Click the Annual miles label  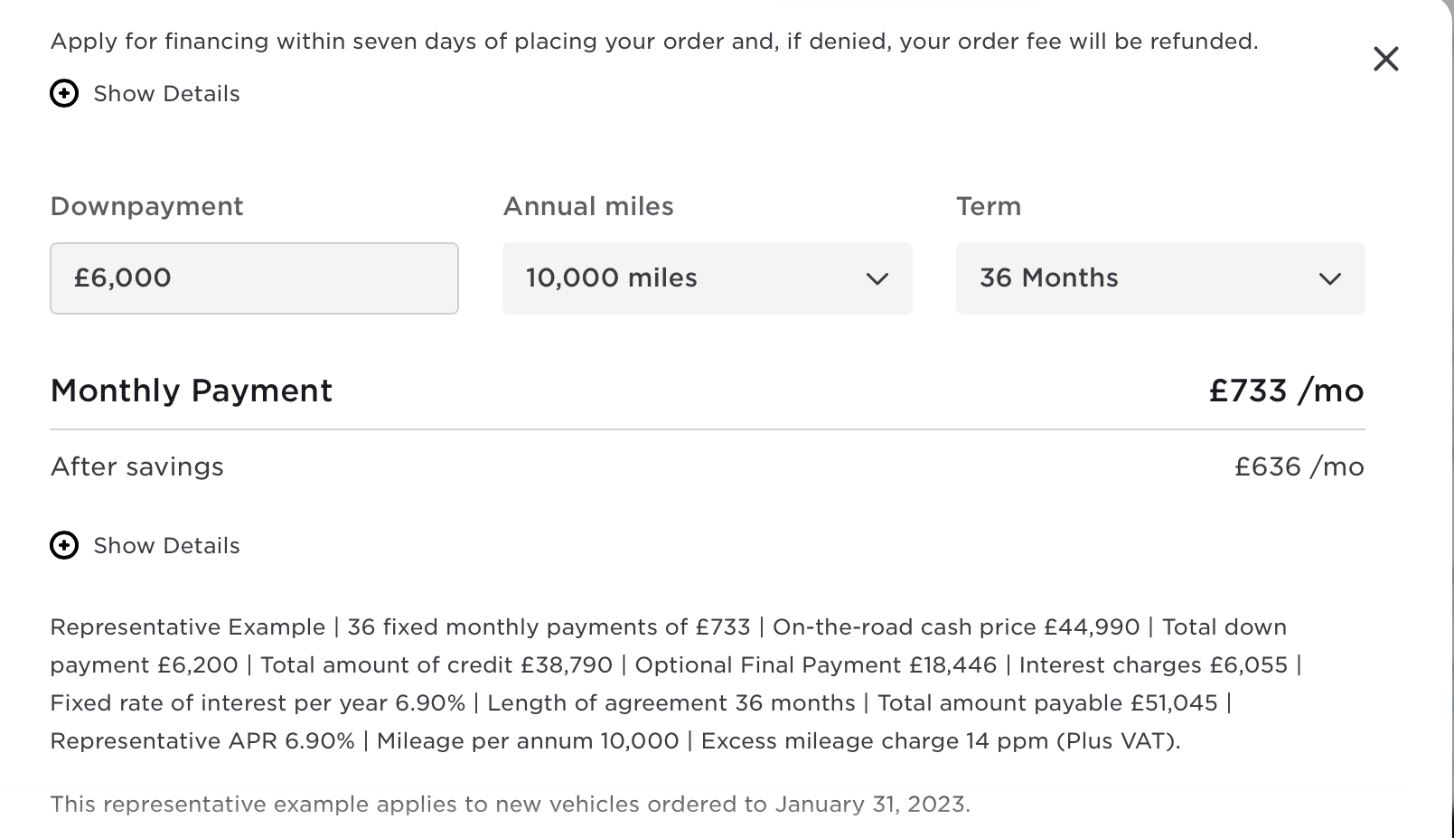click(x=588, y=206)
